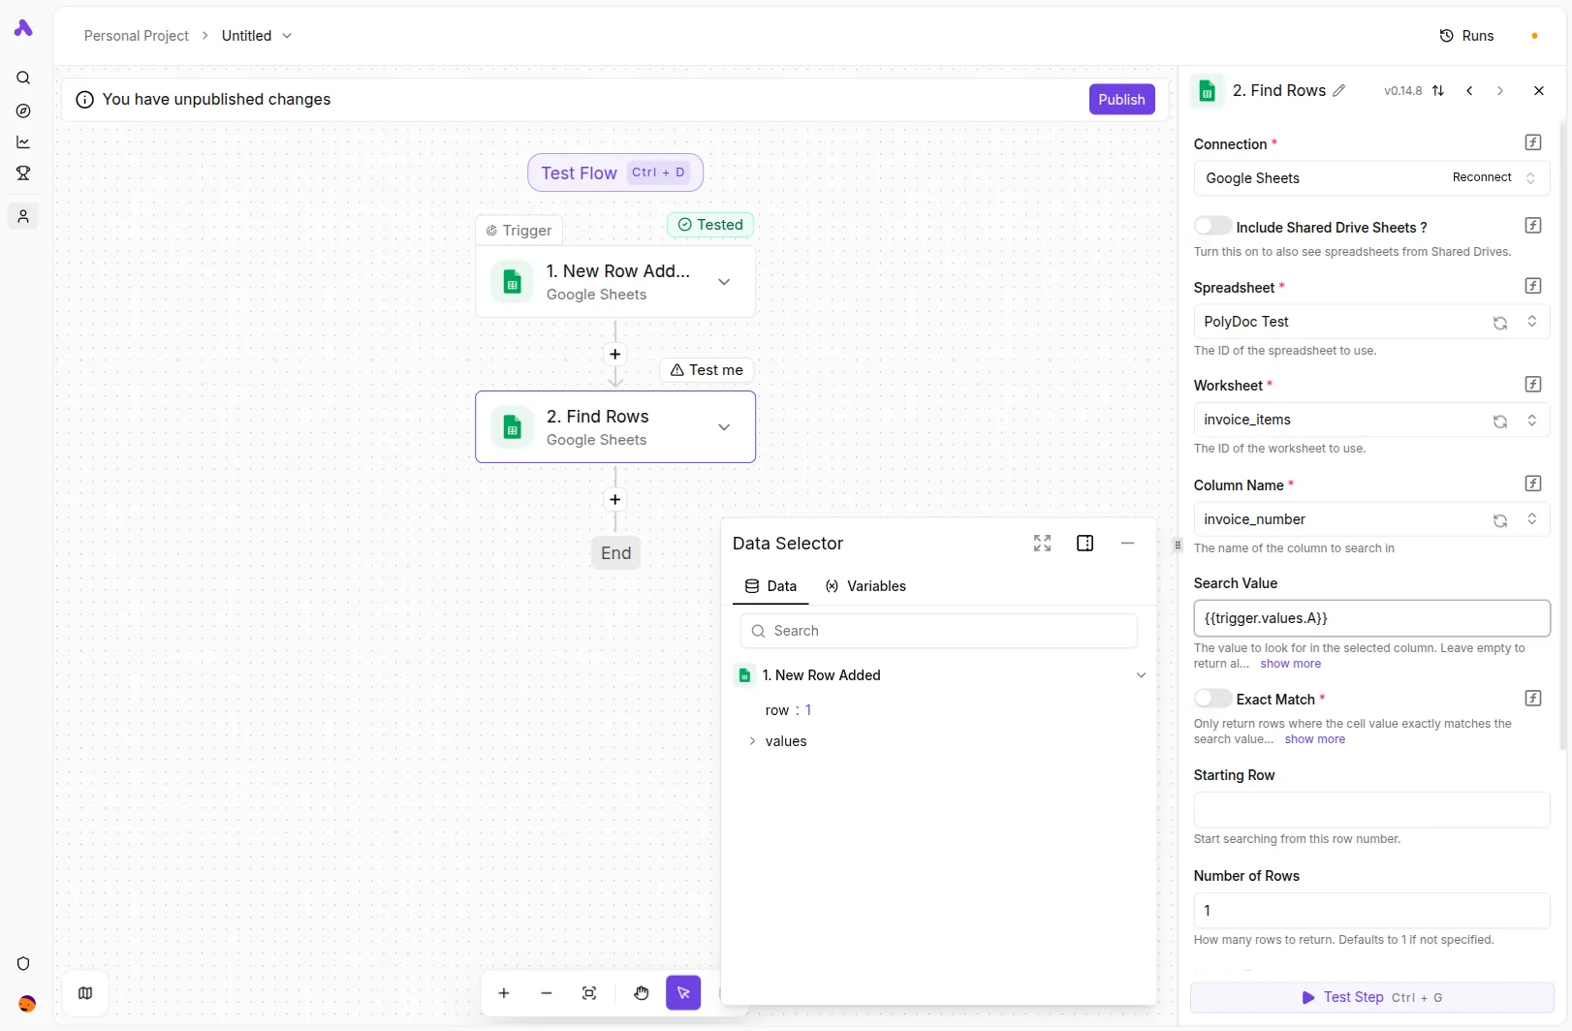Open the person profile icon in sidebar
1572x1031 pixels.
tap(23, 216)
